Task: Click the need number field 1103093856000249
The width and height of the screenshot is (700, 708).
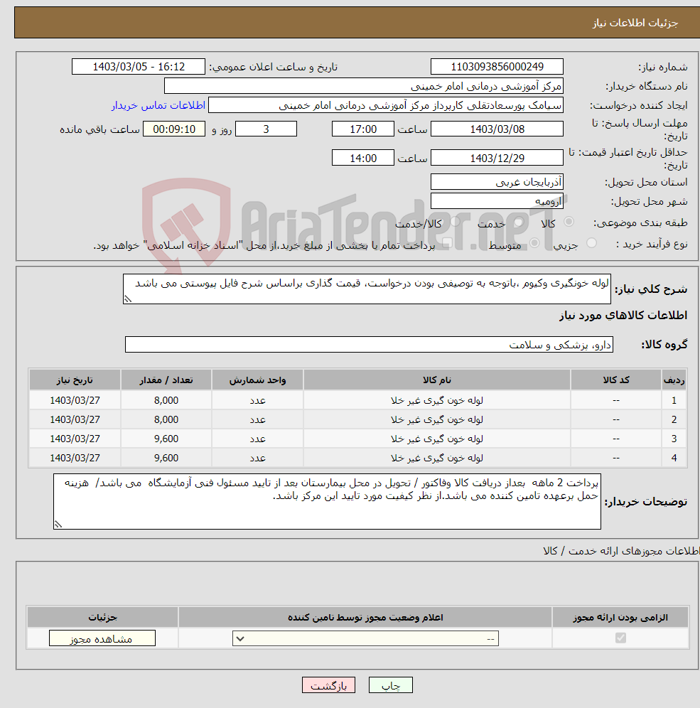Action: (x=497, y=66)
